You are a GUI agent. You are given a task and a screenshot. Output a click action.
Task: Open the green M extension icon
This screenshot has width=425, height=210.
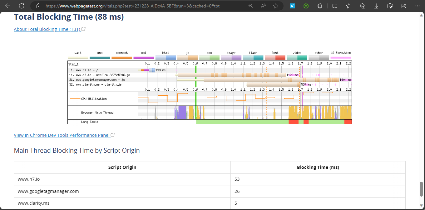[x=306, y=6]
